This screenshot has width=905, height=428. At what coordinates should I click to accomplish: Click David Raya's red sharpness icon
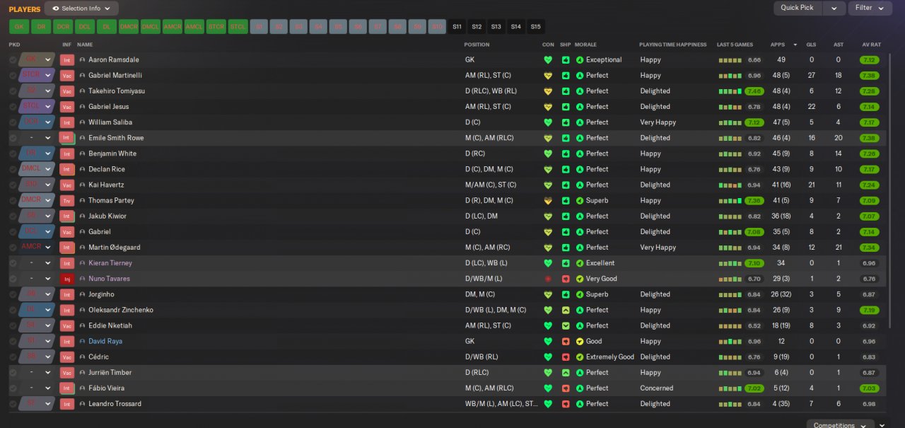point(566,341)
